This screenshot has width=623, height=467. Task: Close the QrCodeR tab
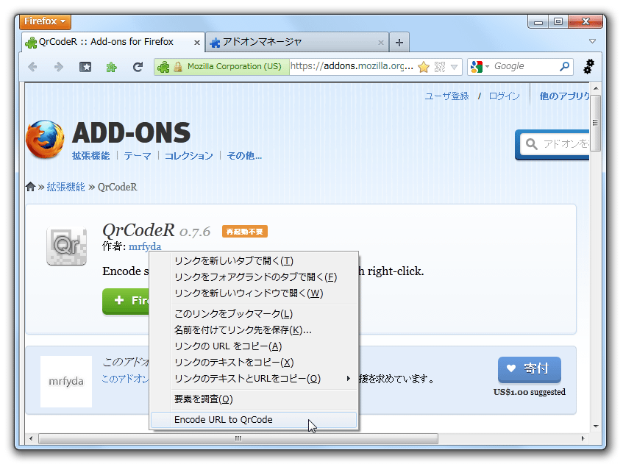[196, 43]
